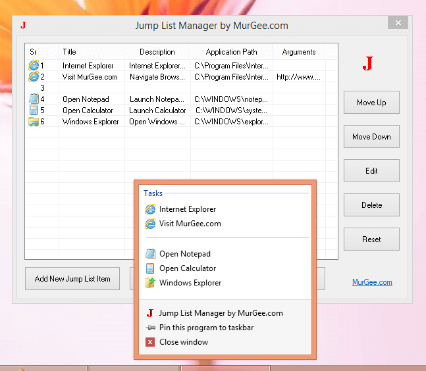Click Add New Jump List Item button

(x=72, y=279)
